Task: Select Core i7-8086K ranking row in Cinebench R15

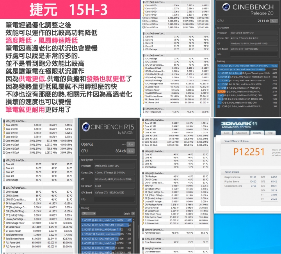Action: (x=107, y=220)
